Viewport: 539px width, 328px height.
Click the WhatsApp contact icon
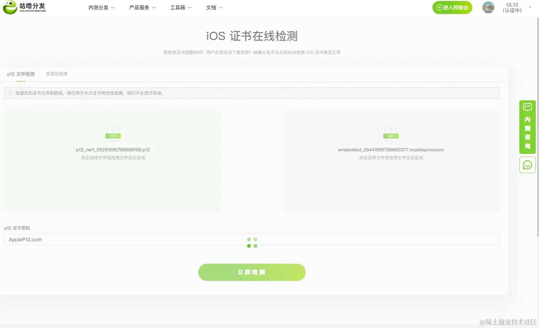pyautogui.click(x=527, y=165)
